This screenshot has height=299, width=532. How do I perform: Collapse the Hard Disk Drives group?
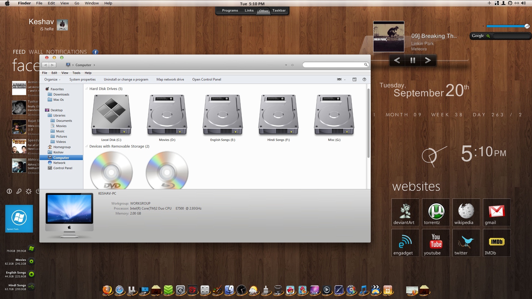click(87, 89)
